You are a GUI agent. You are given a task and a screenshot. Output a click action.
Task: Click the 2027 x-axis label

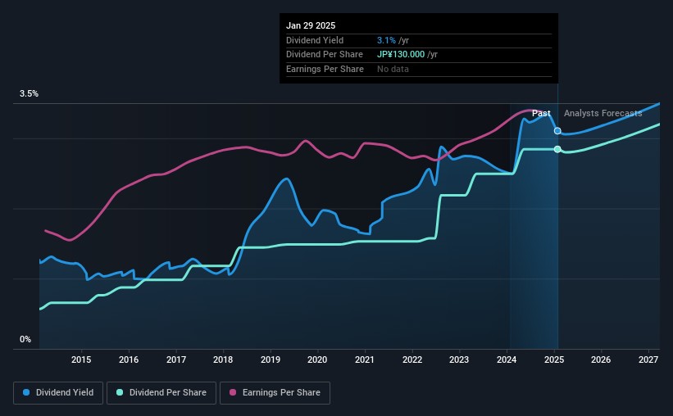[648, 359]
